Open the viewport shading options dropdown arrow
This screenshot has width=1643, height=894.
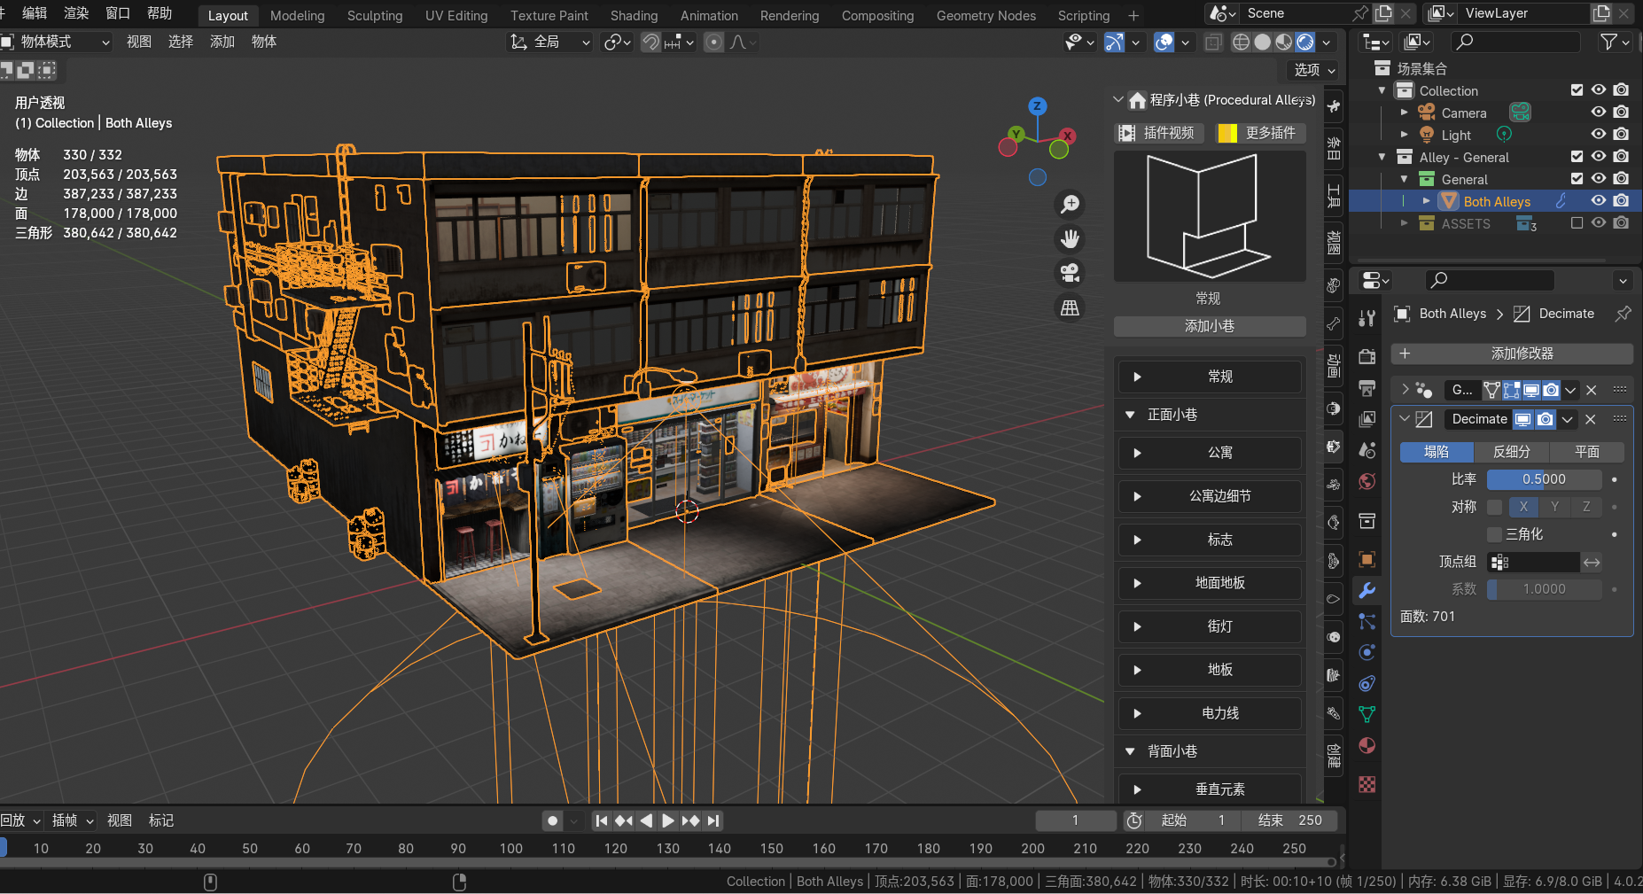pos(1327,42)
